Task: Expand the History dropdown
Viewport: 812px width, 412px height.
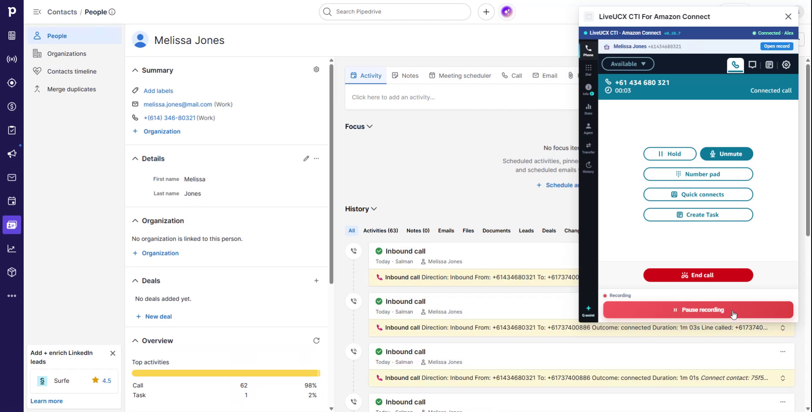Action: tap(361, 209)
